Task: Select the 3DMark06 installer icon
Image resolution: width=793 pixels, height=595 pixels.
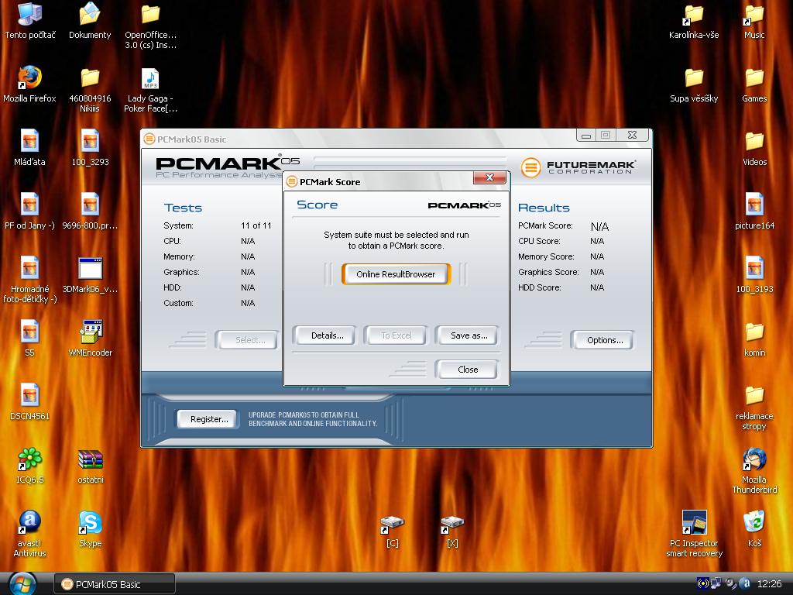Action: pyautogui.click(x=90, y=275)
